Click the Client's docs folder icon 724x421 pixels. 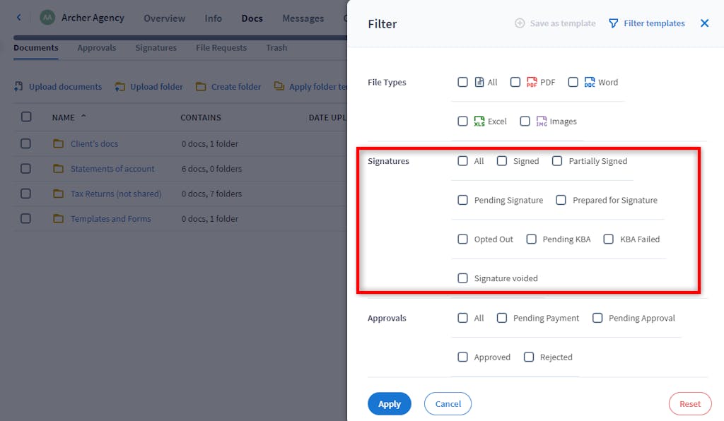(x=58, y=143)
